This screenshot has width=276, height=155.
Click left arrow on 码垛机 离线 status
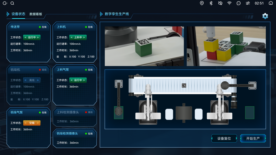pos(25,80)
